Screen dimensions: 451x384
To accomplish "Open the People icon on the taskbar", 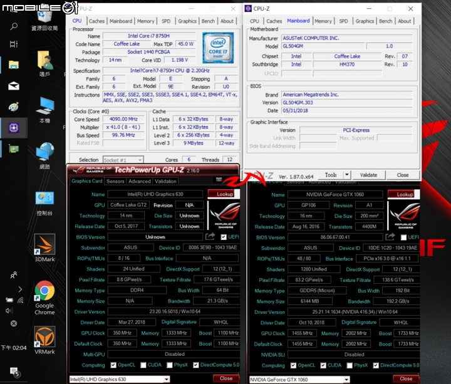I will (x=14, y=275).
